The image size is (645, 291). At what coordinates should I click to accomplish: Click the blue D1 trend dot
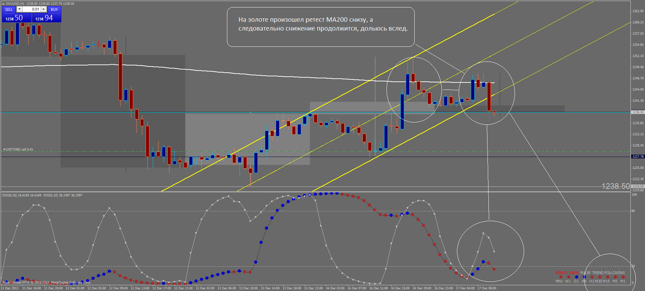point(577,277)
